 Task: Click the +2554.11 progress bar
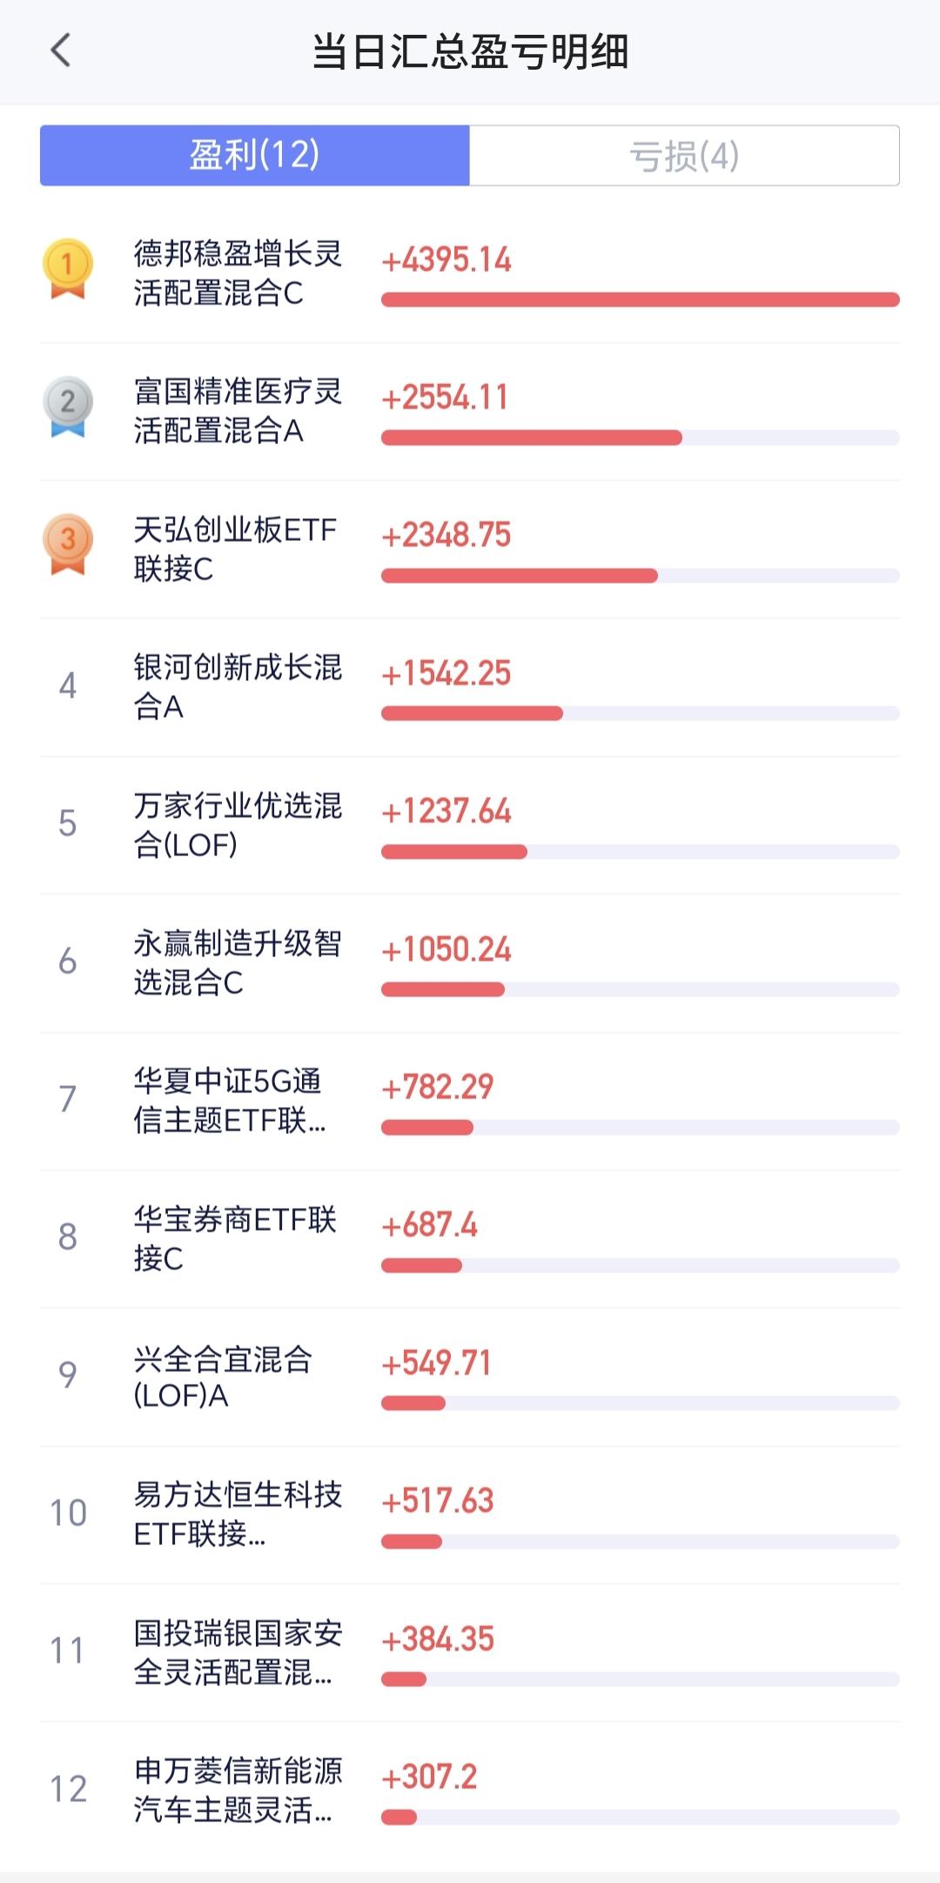pos(641,438)
